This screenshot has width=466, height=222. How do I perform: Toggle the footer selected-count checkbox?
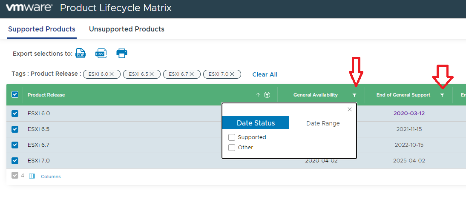click(x=15, y=175)
